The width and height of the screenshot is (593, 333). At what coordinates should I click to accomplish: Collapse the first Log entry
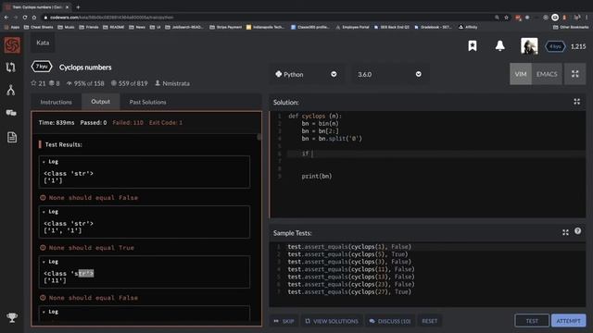pyautogui.click(x=50, y=162)
